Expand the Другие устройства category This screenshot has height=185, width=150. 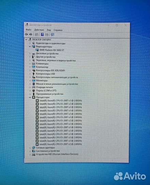click(x=30, y=57)
